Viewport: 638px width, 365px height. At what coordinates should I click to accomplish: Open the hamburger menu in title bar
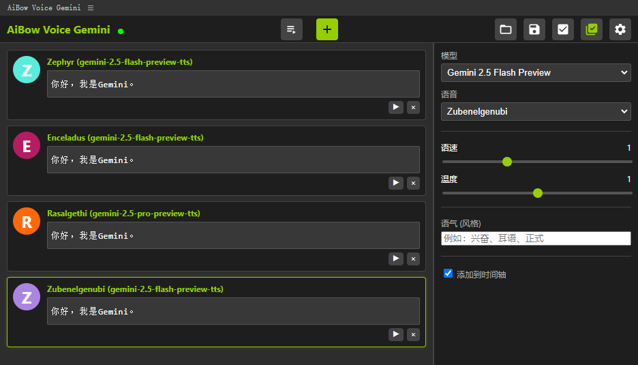91,8
